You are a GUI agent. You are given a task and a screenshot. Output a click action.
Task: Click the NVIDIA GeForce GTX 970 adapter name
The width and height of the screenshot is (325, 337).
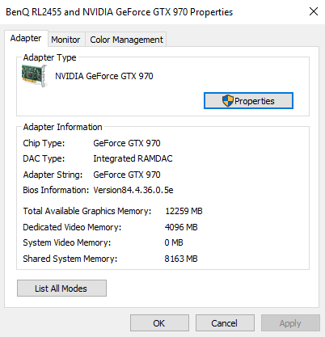click(104, 76)
